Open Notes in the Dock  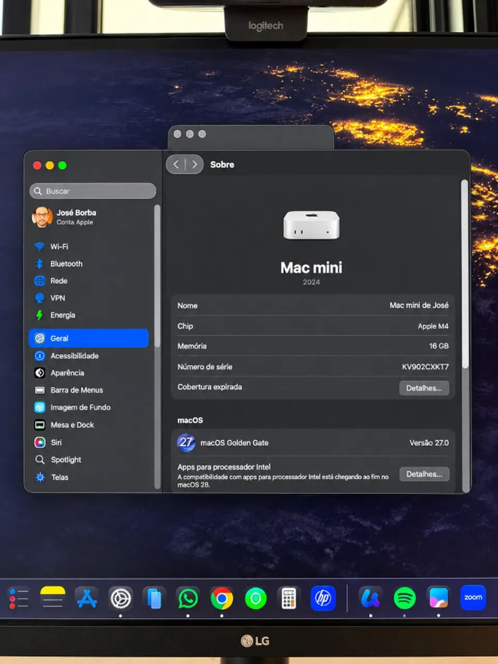point(53,599)
